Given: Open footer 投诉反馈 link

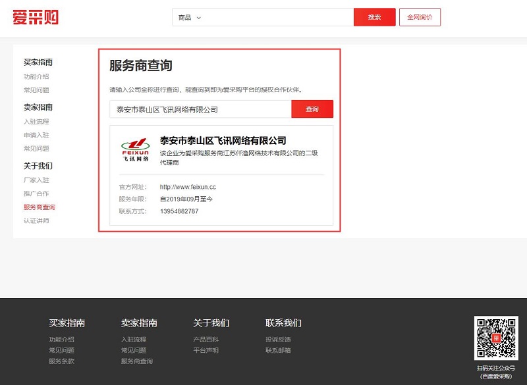Looking at the screenshot, I should 278,340.
